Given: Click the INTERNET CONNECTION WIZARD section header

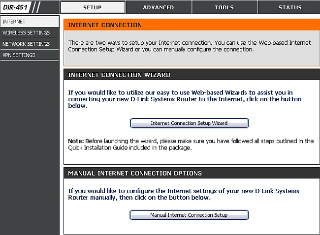Looking at the screenshot, I should 189,75.
